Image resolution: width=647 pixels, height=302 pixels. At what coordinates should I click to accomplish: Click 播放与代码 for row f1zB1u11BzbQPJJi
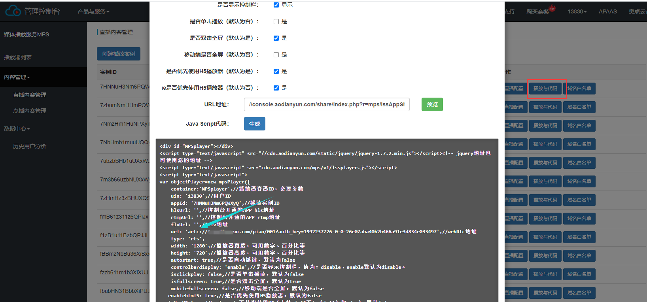click(x=545, y=237)
